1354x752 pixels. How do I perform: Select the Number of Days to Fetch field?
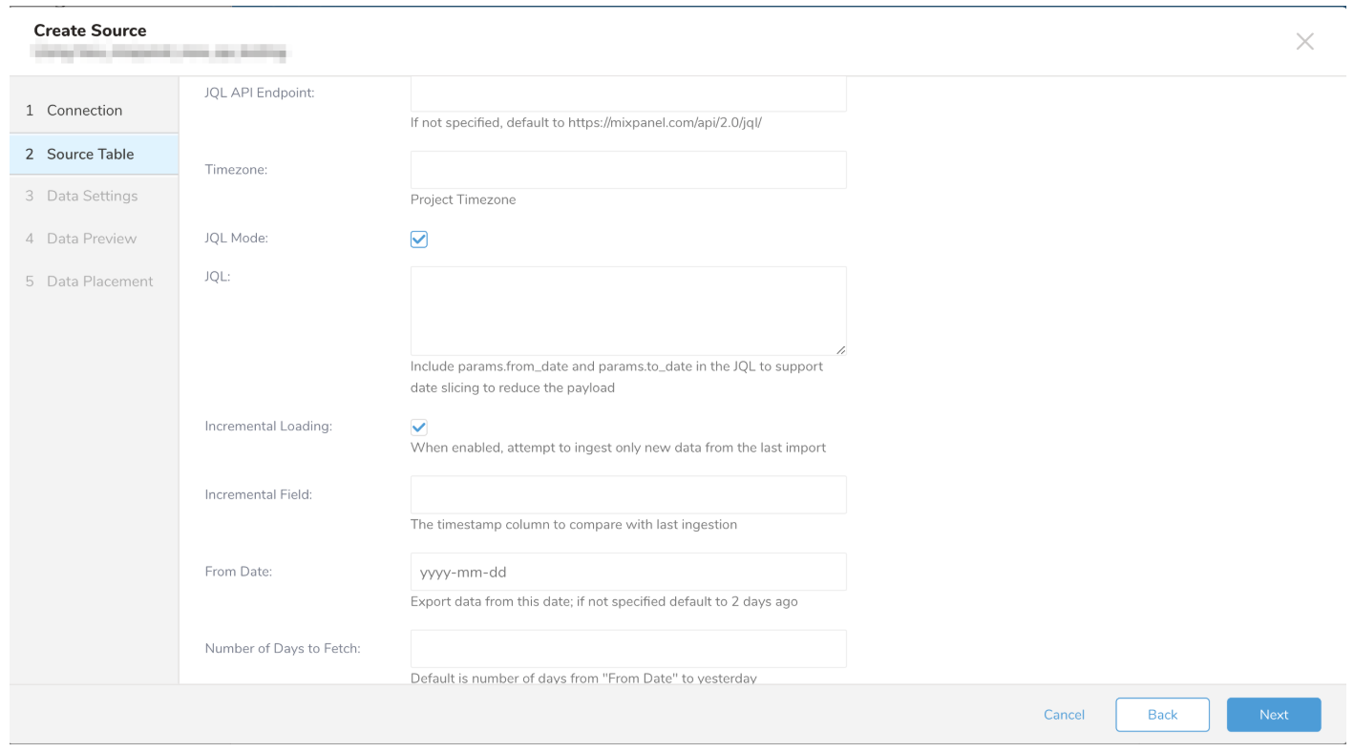627,649
